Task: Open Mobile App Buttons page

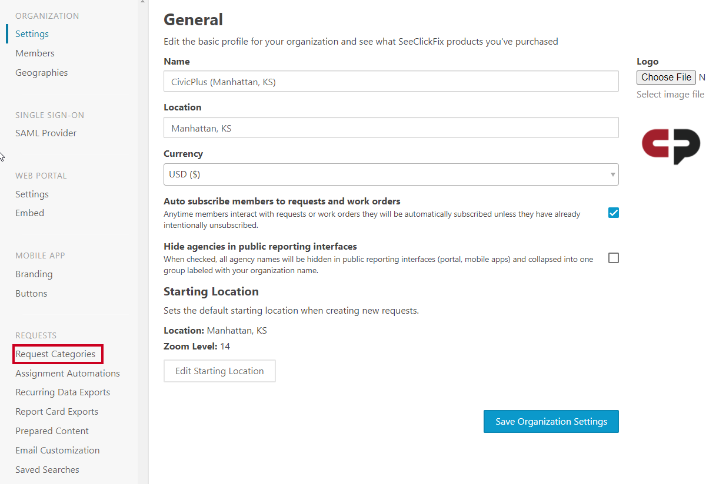Action: (x=31, y=294)
